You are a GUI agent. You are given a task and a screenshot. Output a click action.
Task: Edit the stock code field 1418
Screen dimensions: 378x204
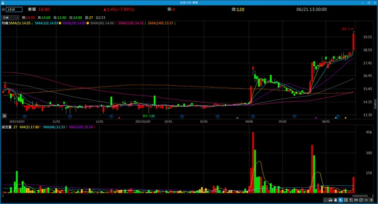(14, 9)
